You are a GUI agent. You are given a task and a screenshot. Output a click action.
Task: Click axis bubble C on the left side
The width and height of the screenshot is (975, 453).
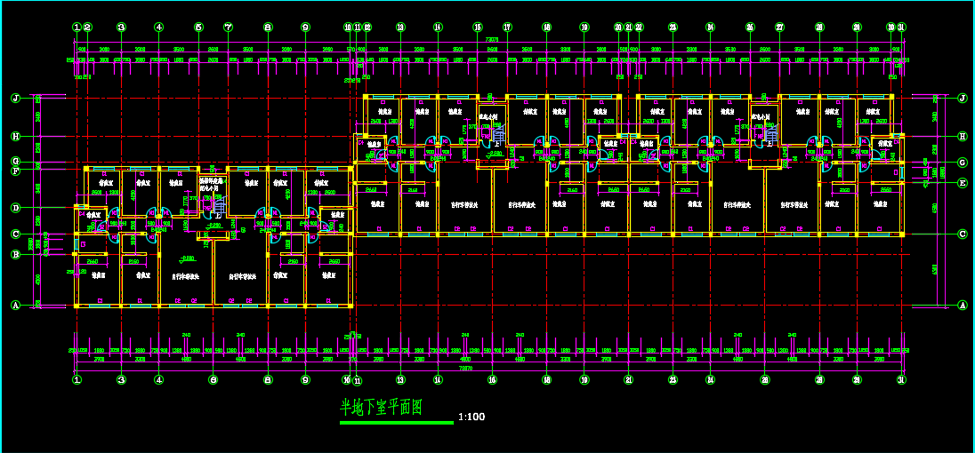[x=15, y=234]
